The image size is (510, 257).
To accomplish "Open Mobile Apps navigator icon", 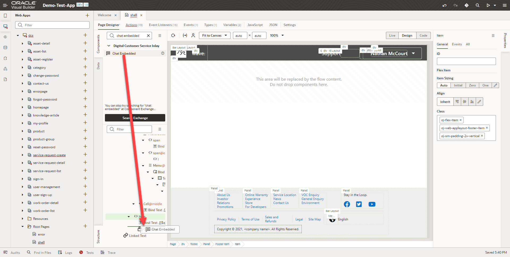I will [5, 16].
